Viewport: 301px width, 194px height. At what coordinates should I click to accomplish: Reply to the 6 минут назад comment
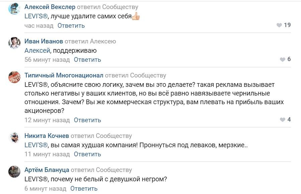point(84,188)
